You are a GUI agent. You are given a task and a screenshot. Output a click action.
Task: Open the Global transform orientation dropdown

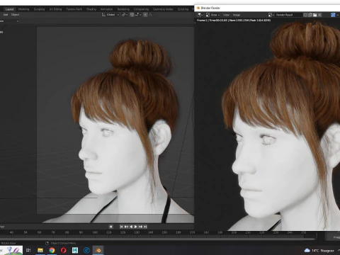click(x=110, y=15)
